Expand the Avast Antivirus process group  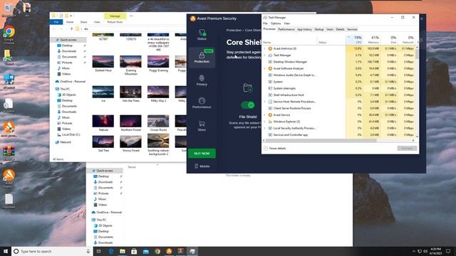[x=264, y=49]
